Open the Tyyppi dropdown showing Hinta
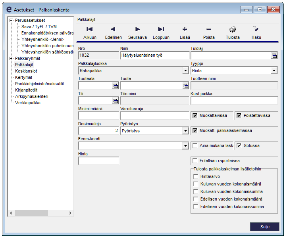285x237 pixels. point(274,71)
